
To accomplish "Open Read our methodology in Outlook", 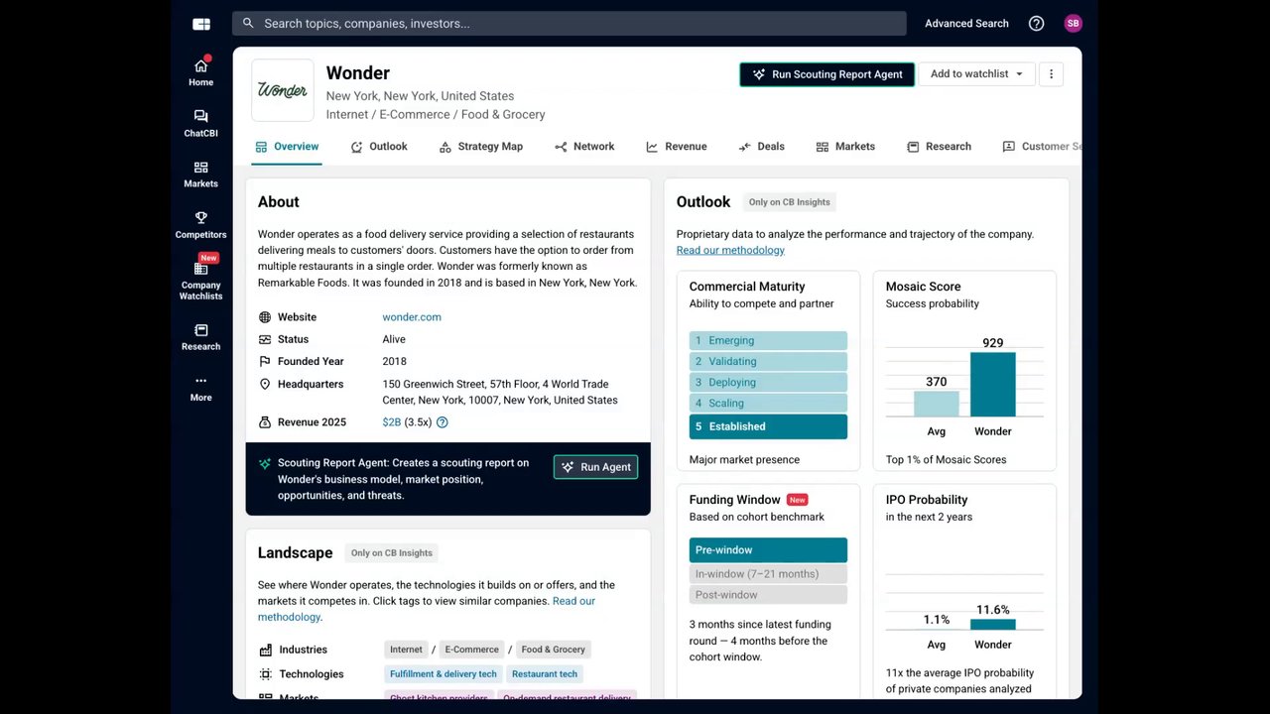I will coord(730,250).
